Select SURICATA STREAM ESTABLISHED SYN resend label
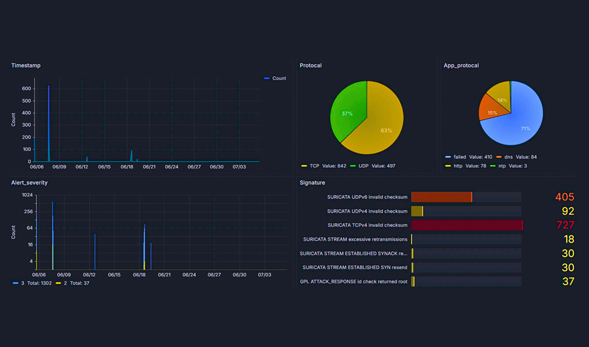Viewport: 589px width, 347px height. (355, 267)
